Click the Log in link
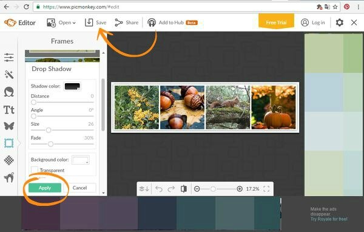This screenshot has height=232, width=364. (312, 22)
